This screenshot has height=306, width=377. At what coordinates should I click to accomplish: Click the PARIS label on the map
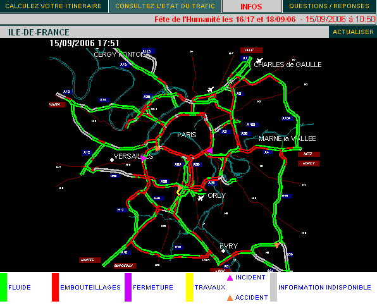(x=187, y=135)
